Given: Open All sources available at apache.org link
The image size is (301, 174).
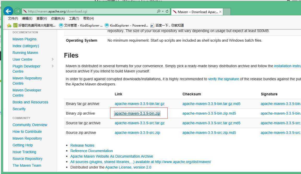Looking at the screenshot, I should (141, 162).
